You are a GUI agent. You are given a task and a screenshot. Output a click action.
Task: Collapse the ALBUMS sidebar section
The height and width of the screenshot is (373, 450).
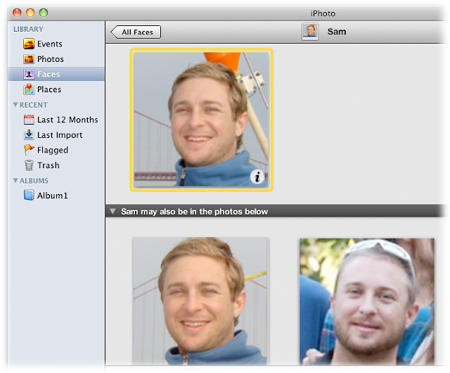coord(15,180)
